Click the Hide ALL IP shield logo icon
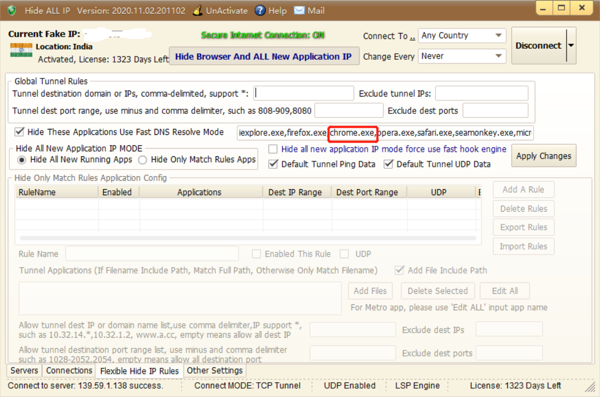This screenshot has width=600, height=397. click(x=12, y=10)
